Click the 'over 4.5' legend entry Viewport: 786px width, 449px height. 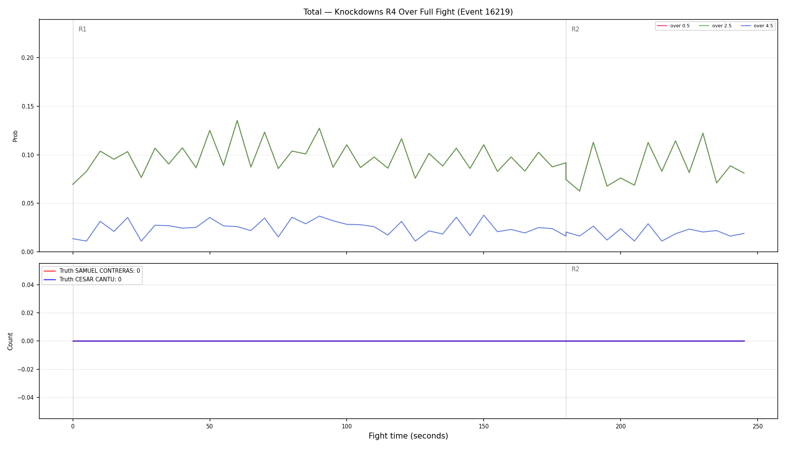pyautogui.click(x=756, y=26)
